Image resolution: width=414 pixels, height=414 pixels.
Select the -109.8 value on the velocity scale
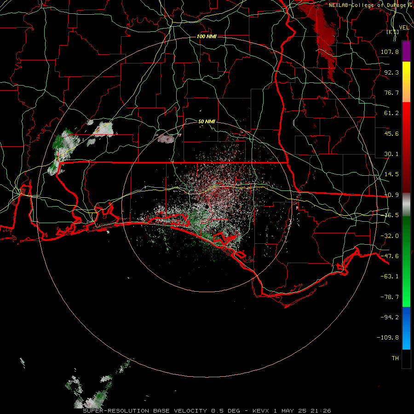click(x=388, y=338)
